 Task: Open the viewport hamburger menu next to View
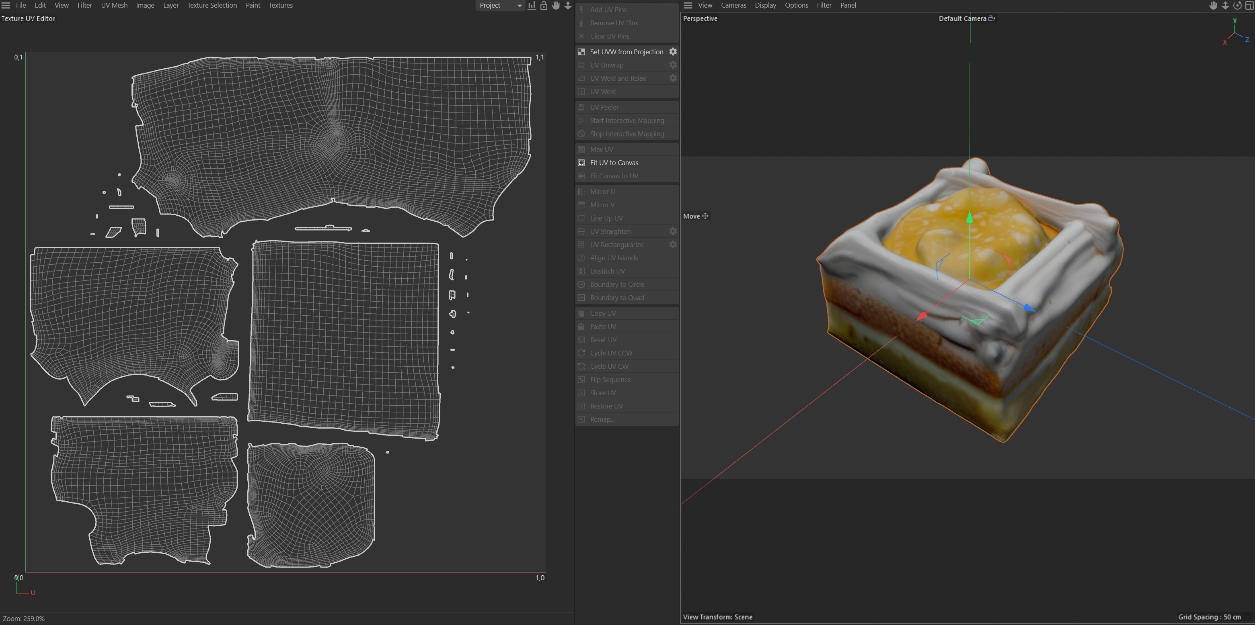688,5
